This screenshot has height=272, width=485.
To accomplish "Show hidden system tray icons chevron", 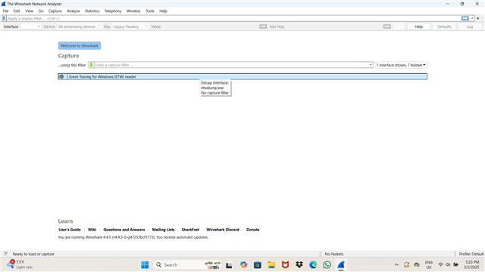I will coord(396,265).
